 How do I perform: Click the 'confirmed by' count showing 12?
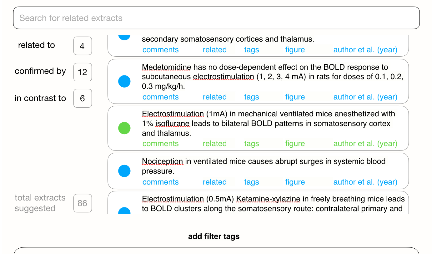pyautogui.click(x=82, y=72)
